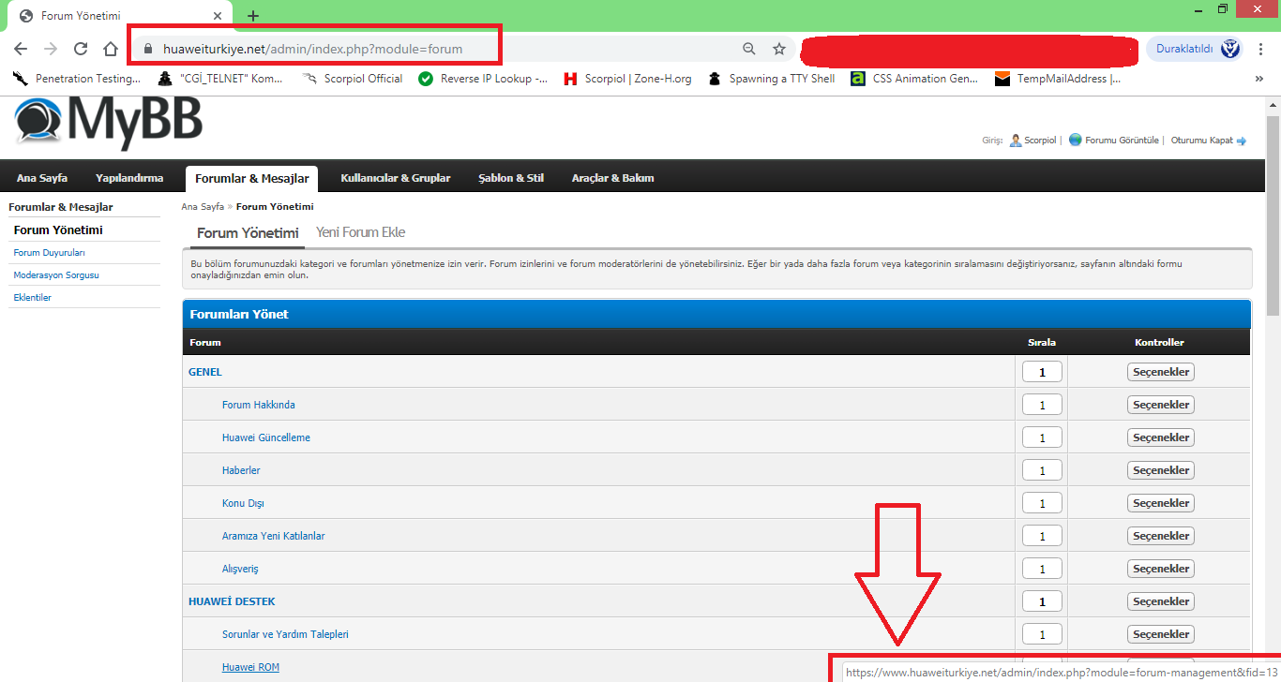Click the zoom magnifier icon in address bar

coord(748,49)
